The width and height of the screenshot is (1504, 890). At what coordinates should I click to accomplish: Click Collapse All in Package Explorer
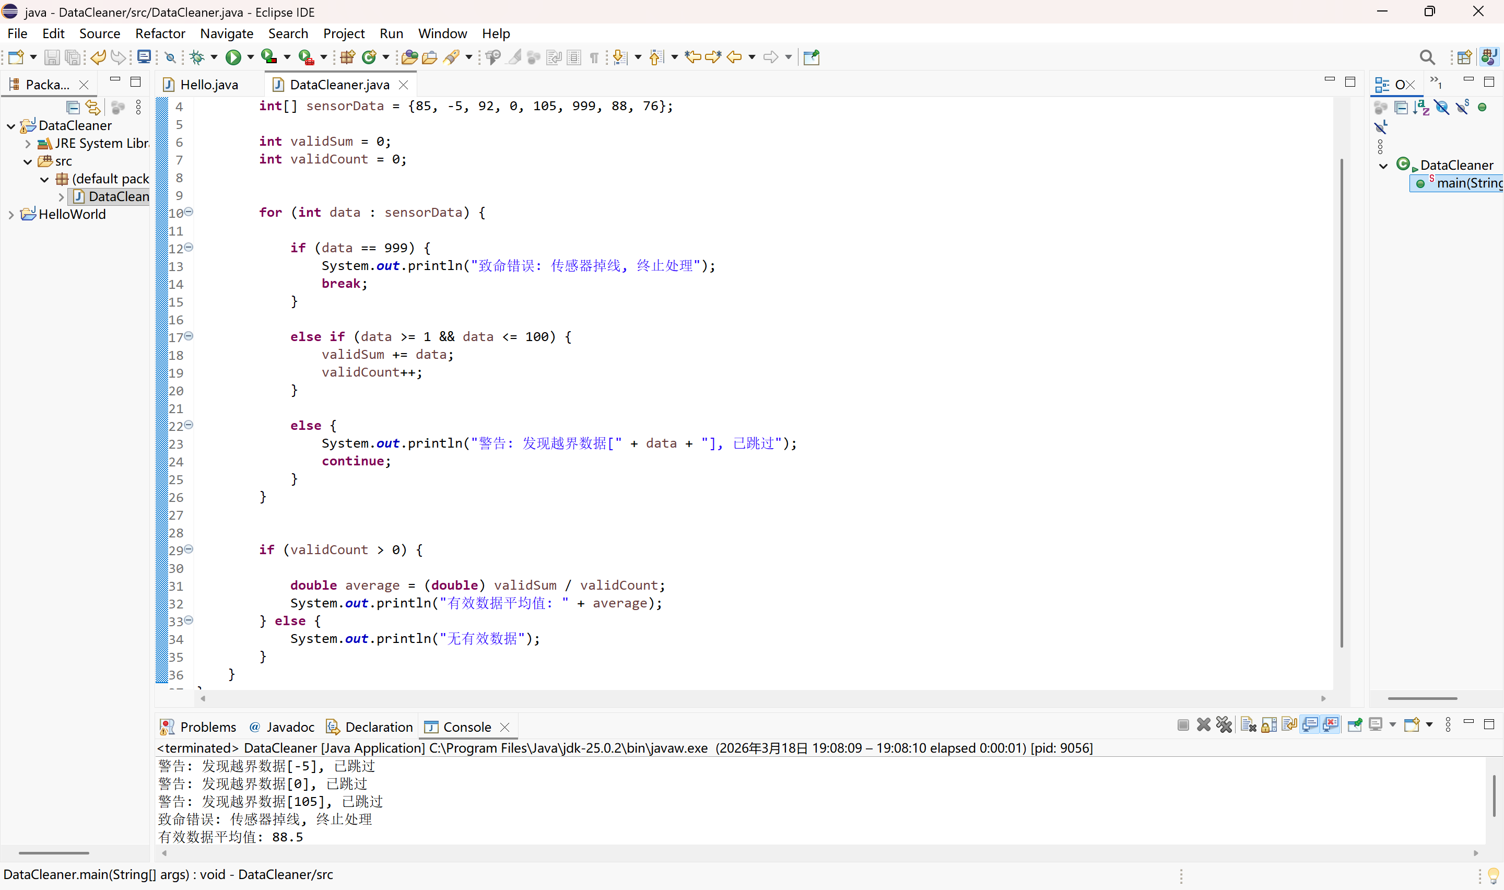pos(73,108)
